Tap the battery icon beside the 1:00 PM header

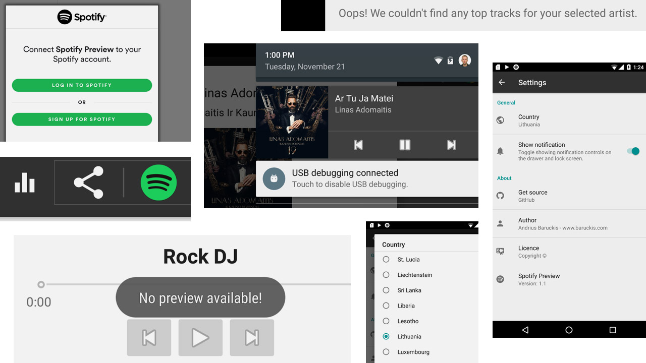pos(450,61)
